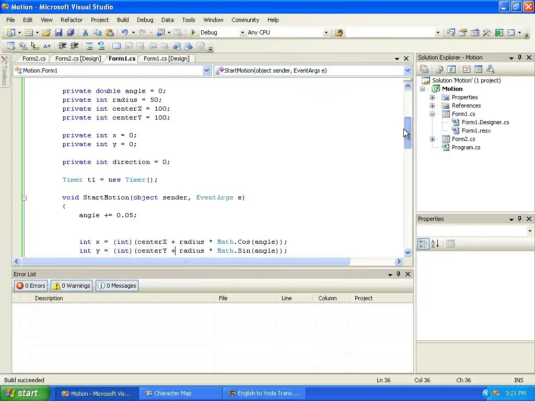Click the Open File folder icon

46,32
